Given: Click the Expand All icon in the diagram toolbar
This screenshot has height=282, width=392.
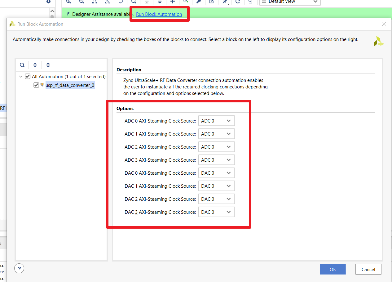Looking at the screenshot, I should point(160,2).
